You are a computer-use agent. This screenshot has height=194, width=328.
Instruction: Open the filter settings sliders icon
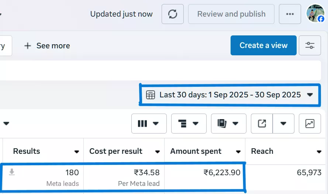click(x=310, y=45)
